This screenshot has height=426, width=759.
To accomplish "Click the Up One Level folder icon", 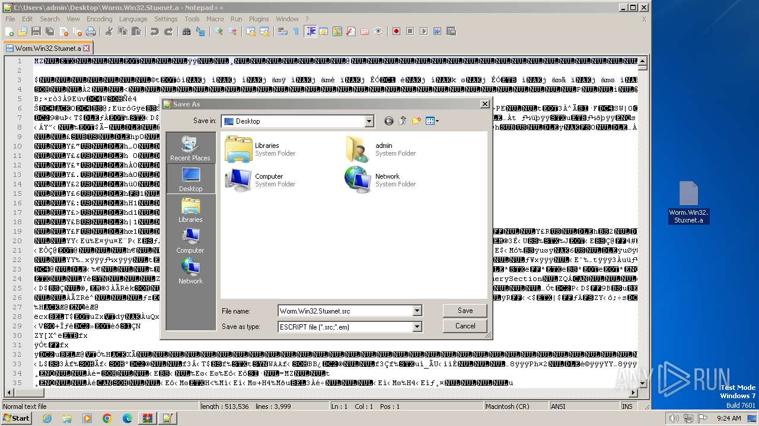I will click(403, 121).
